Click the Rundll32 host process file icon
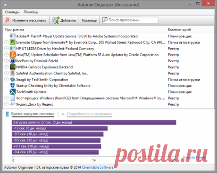217x173 pixels. tap(12, 98)
